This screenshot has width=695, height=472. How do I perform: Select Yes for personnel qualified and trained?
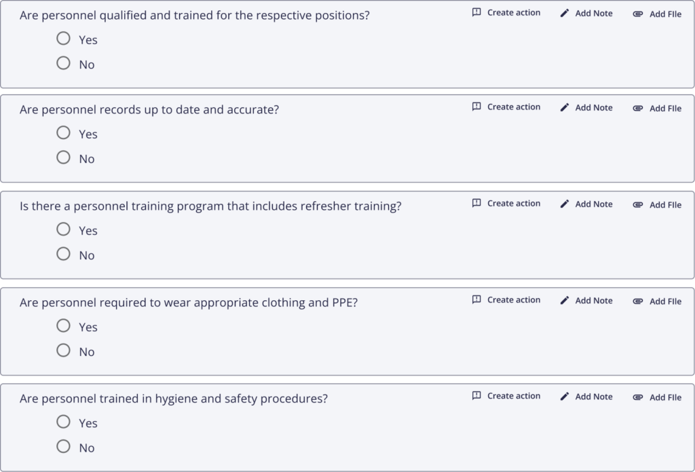click(x=63, y=38)
